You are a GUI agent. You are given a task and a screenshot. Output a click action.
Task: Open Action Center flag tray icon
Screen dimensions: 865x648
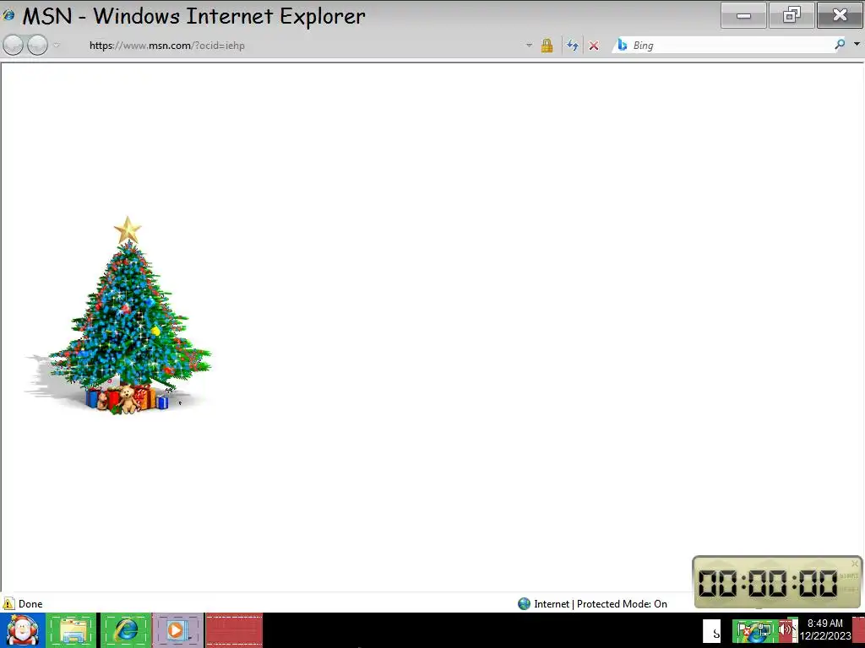pos(744,631)
